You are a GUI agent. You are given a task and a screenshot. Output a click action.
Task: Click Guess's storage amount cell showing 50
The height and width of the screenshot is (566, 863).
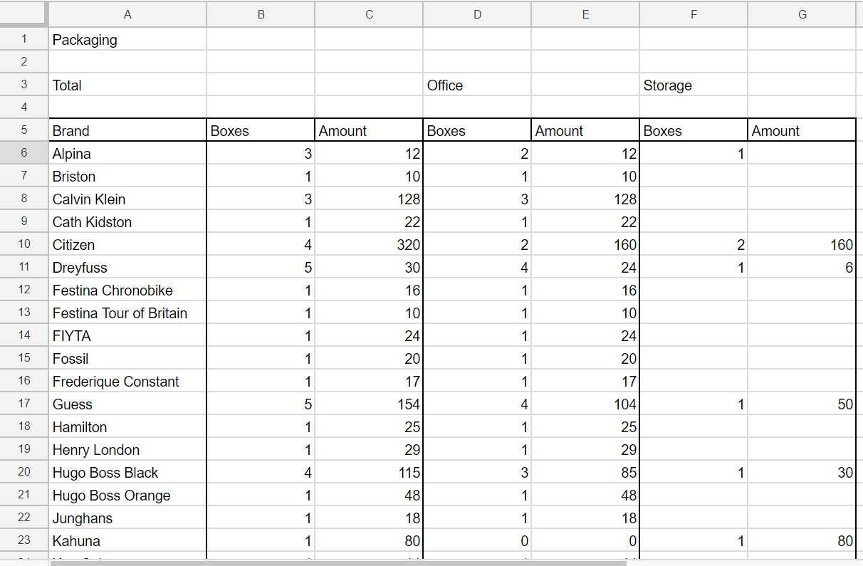802,404
